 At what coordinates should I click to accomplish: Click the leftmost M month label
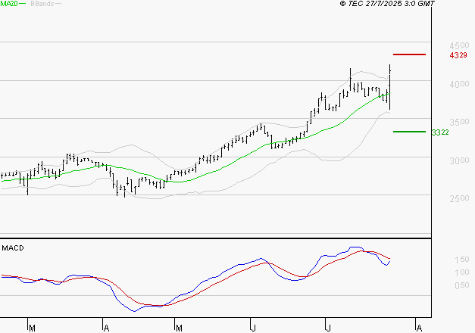(32, 328)
